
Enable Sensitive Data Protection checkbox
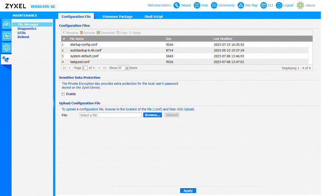coord(63,94)
